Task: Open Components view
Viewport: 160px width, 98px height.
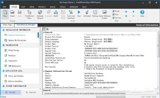Action: (x=13, y=61)
